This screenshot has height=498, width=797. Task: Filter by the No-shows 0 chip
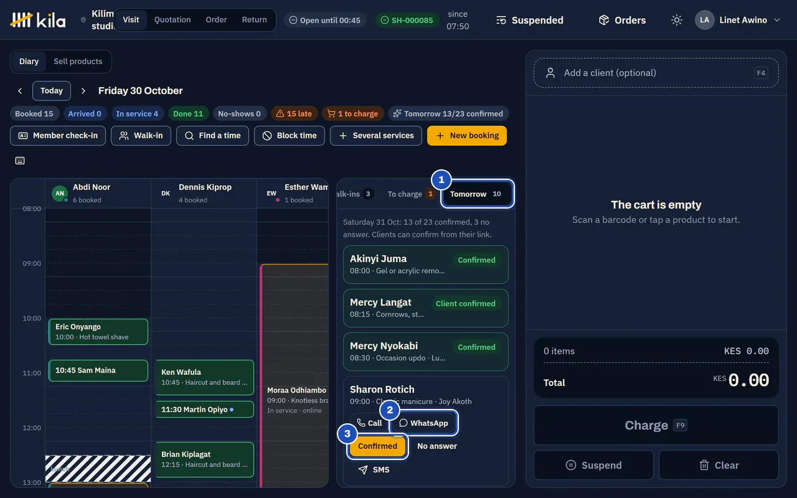pos(239,114)
